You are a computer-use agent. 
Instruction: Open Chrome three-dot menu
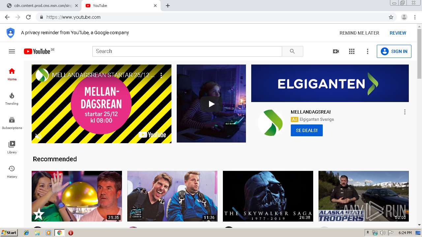[x=415, y=17]
